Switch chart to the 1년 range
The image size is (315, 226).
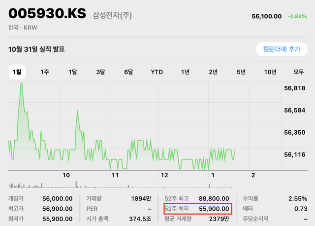(x=185, y=72)
